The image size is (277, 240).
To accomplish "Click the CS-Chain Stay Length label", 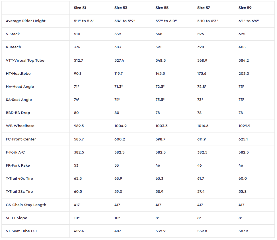I will 26,205.
